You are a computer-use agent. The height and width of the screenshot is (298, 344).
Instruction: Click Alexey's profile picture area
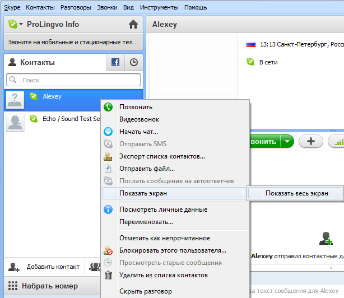click(x=193, y=67)
